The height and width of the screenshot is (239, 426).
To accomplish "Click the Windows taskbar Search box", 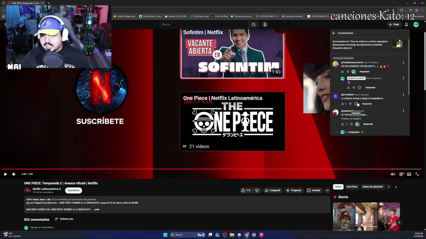I will click(x=187, y=235).
